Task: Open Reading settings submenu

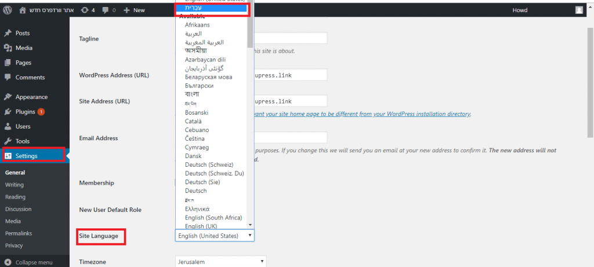Action: (x=15, y=197)
